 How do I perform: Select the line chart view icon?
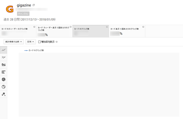coord(4,50)
